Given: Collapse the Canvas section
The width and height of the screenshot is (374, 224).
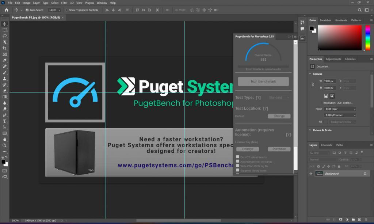Looking at the screenshot, I should coord(310,74).
